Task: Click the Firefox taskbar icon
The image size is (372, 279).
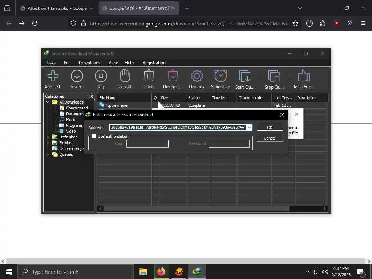Action: tap(161, 272)
